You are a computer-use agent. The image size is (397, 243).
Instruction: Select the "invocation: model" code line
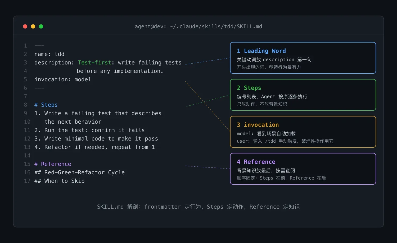tap(63, 80)
